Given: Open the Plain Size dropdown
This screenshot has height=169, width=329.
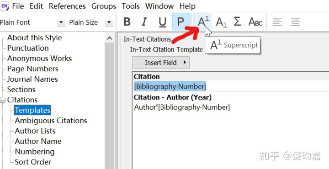Looking at the screenshot, I should [x=109, y=22].
